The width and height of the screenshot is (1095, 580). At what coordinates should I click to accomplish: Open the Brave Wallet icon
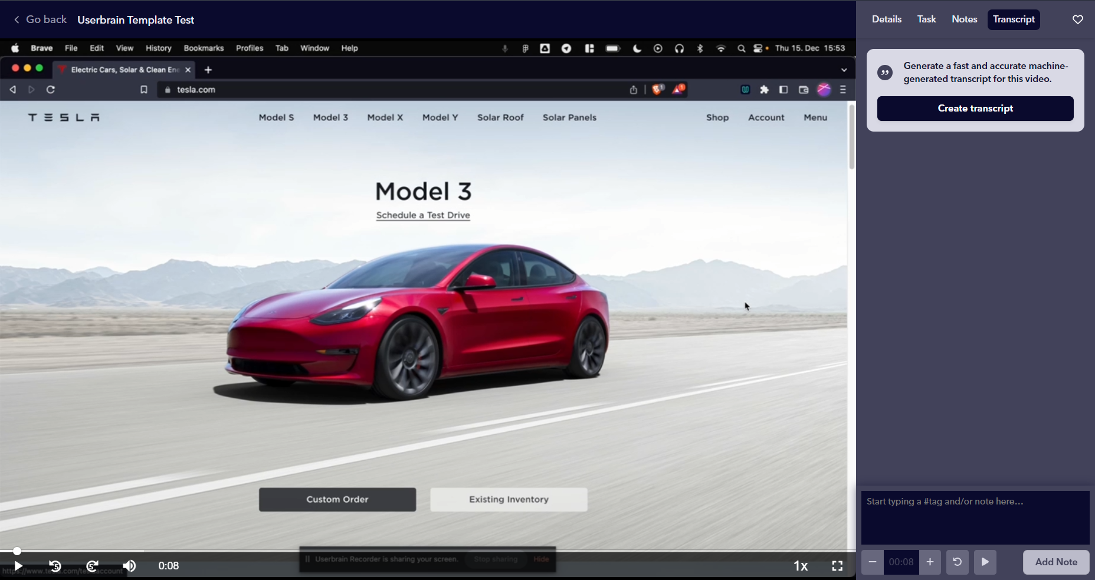(x=804, y=90)
